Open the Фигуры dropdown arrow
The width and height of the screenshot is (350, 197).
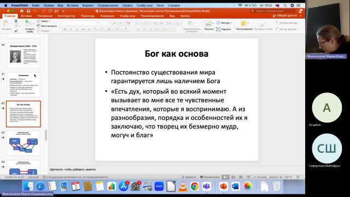(x=231, y=23)
